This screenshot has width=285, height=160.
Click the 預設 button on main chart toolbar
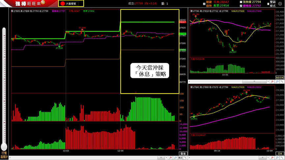pos(180,158)
